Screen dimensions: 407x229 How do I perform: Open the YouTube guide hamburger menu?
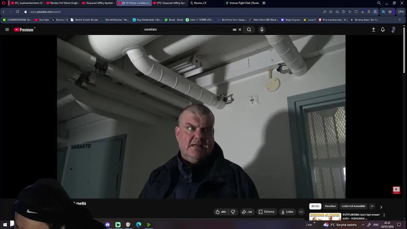point(7,30)
